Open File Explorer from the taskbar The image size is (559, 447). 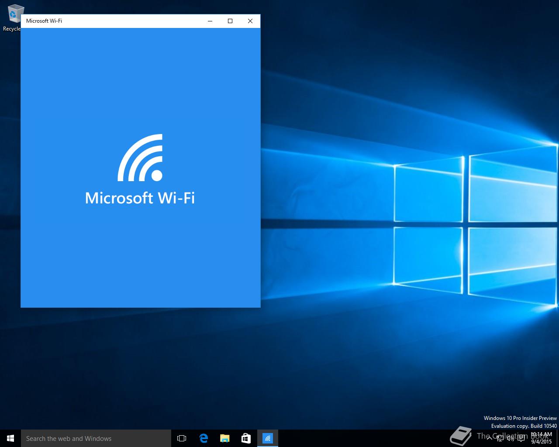pos(224,438)
